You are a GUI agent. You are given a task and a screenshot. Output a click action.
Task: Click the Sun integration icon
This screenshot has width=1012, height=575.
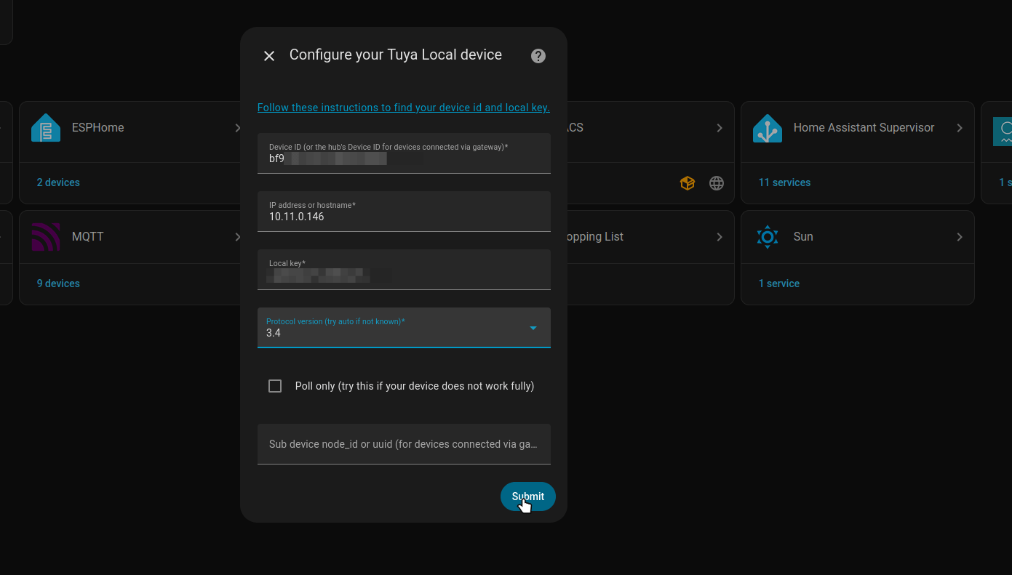click(768, 237)
